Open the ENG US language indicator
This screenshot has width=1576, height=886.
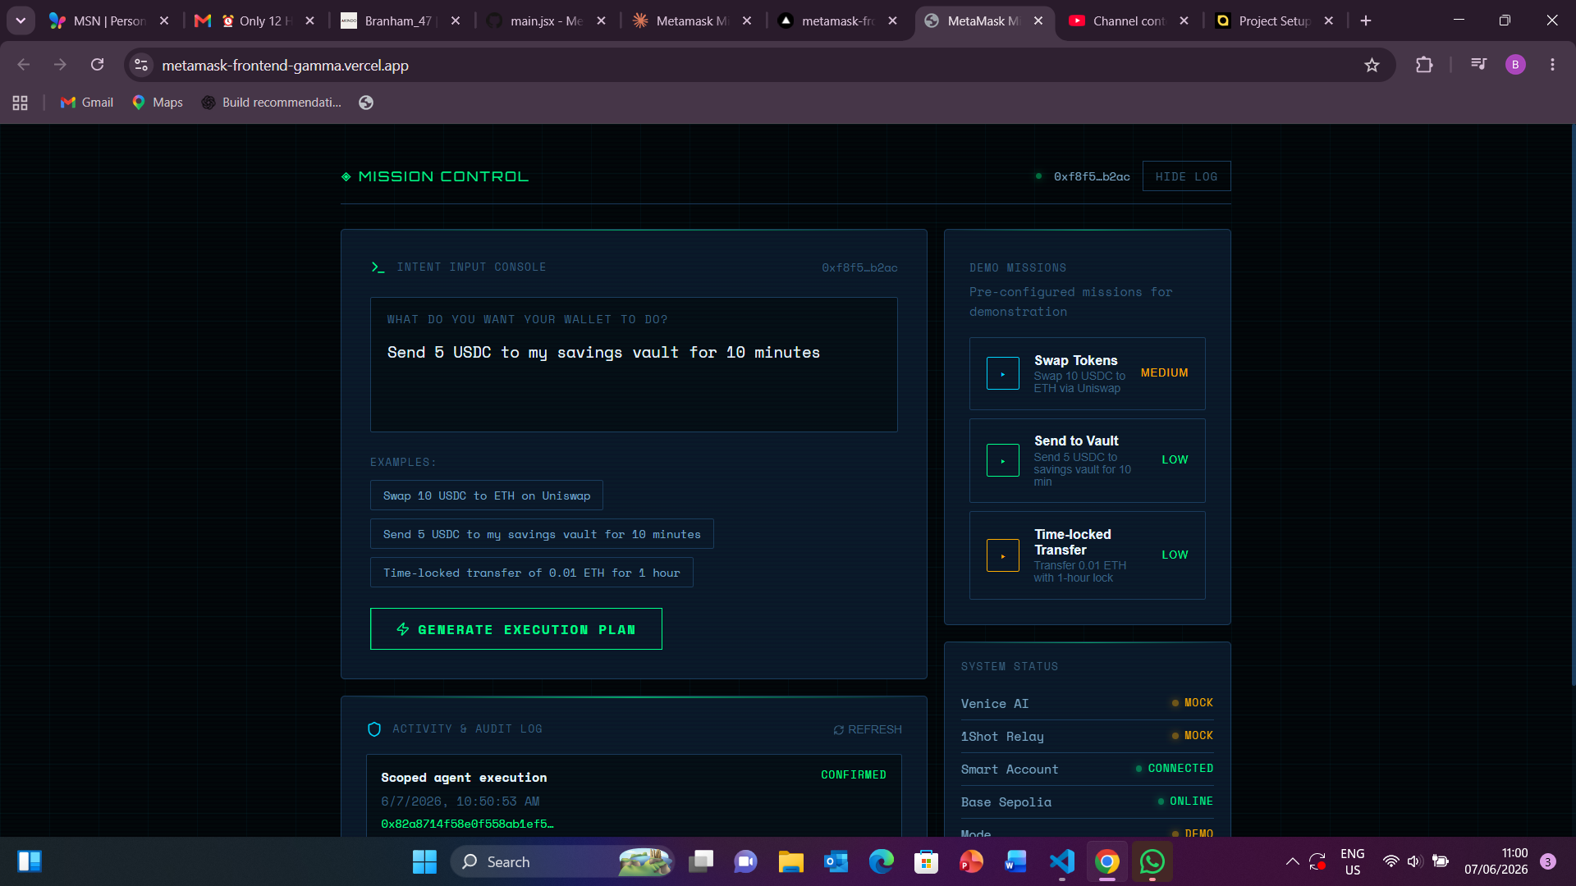coord(1352,861)
